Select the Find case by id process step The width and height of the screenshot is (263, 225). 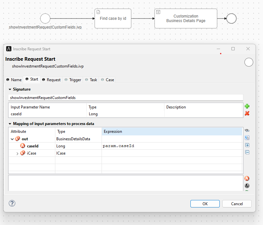pyautogui.click(x=113, y=19)
